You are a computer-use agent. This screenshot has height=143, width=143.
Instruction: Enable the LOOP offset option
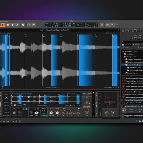[x=43, y=113]
